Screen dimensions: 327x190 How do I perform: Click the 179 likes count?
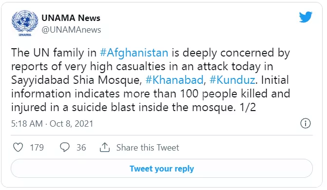point(37,148)
